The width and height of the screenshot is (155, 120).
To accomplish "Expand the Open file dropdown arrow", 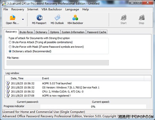I will point(23,19).
